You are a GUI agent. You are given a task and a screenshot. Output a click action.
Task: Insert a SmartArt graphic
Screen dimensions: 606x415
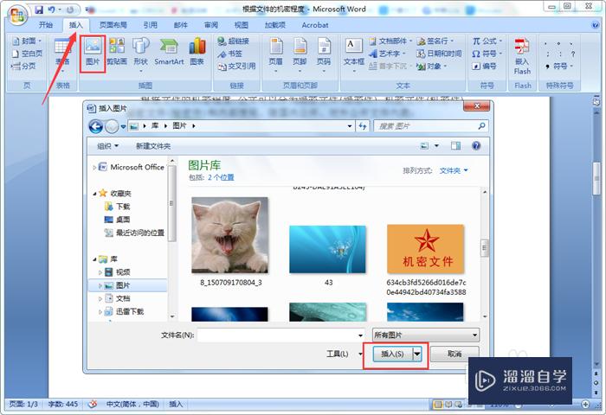coord(169,52)
